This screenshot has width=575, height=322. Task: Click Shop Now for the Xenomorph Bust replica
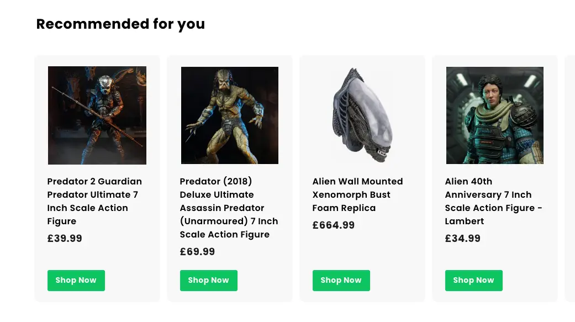(x=341, y=281)
